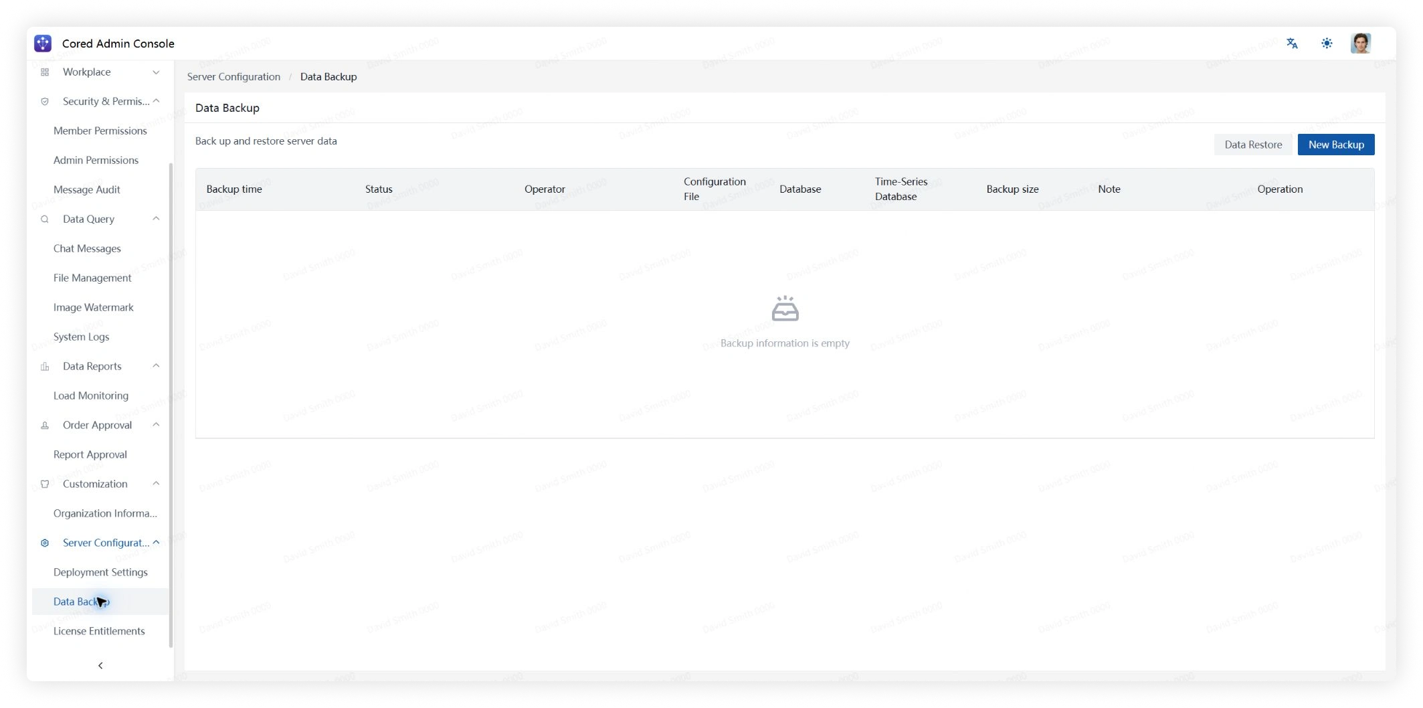Collapse the Customization section chevron
1423x708 pixels.
point(156,484)
